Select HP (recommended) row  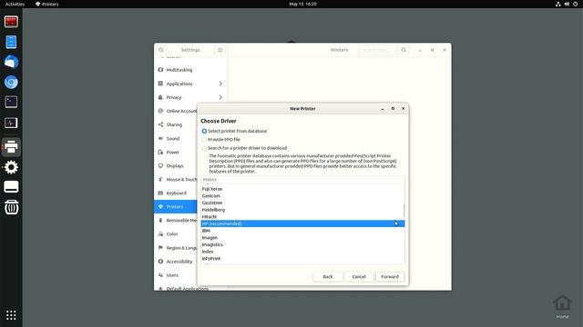click(x=302, y=223)
